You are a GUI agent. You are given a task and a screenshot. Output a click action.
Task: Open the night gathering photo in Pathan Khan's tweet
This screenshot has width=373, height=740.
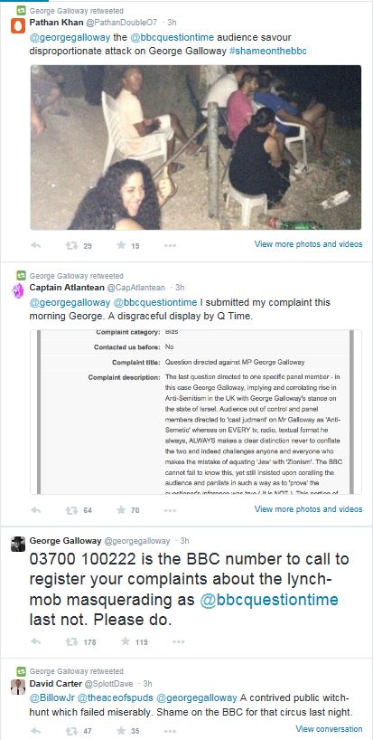[x=196, y=147]
